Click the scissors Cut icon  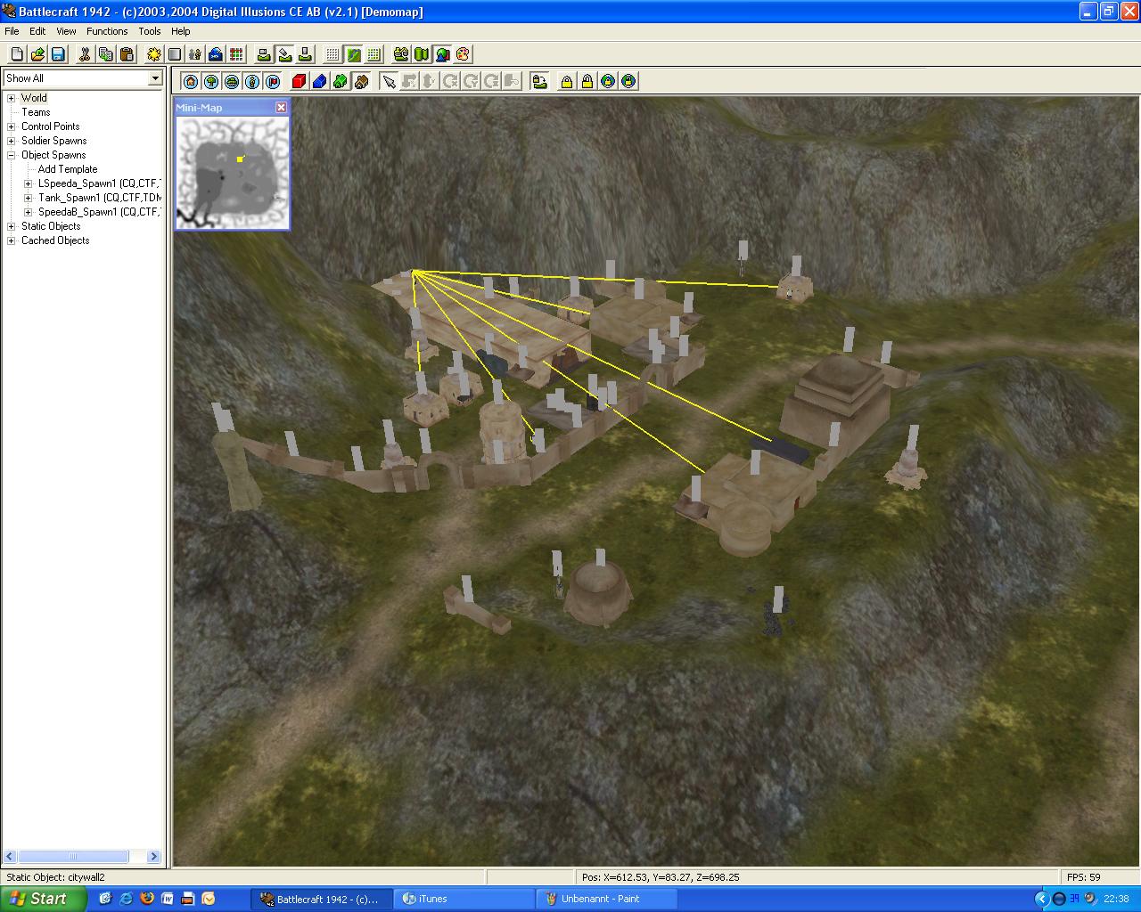[x=85, y=54]
